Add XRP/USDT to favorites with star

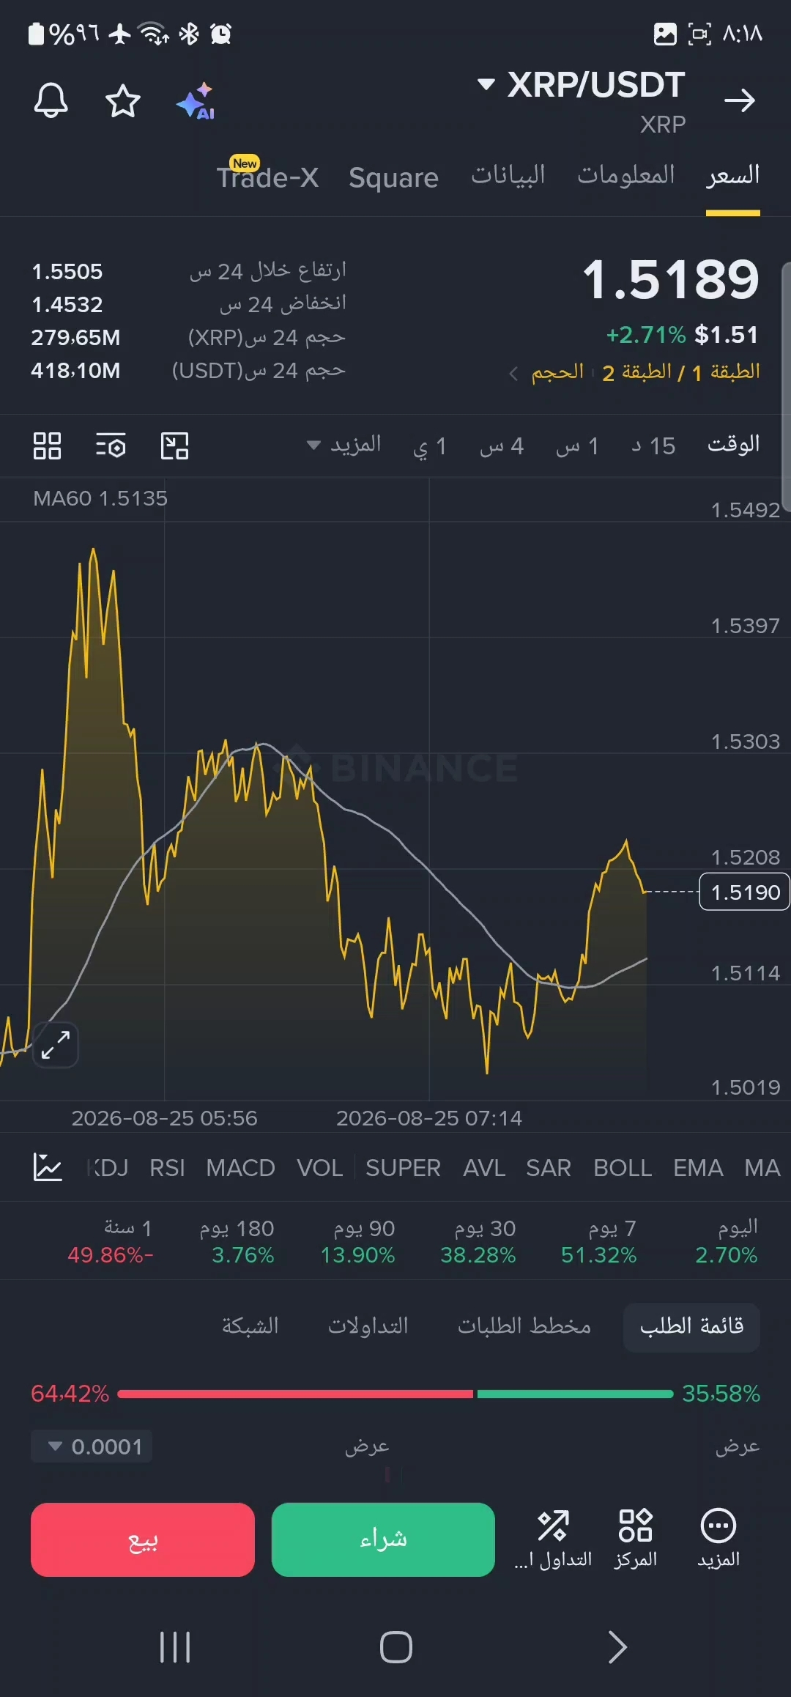pyautogui.click(x=122, y=100)
